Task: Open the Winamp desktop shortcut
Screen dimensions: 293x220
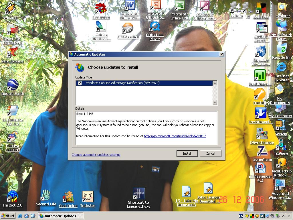Action: 11,11
